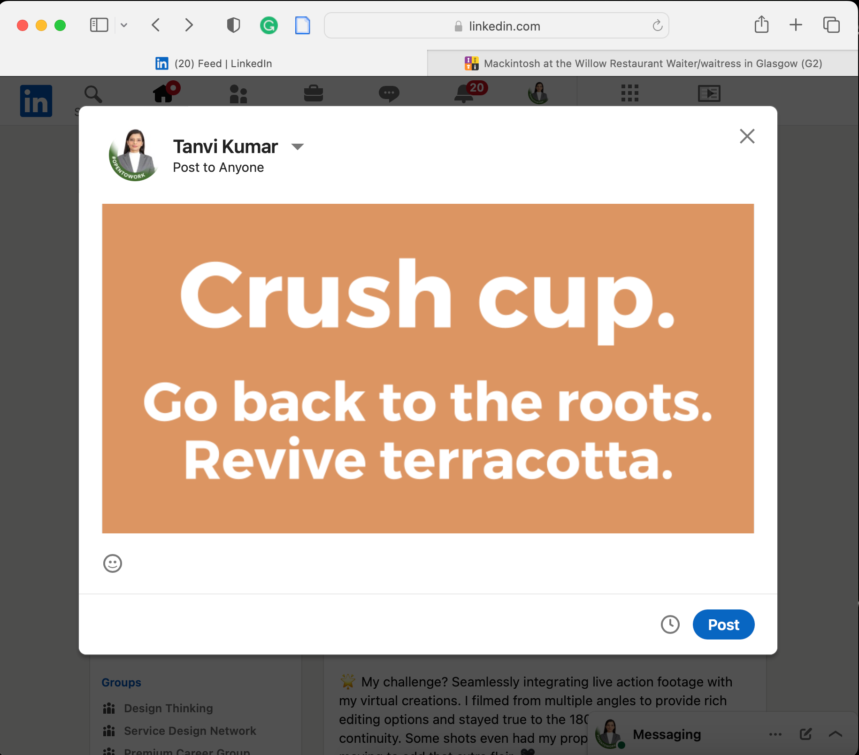
Task: Open the Safari Share icon
Action: click(761, 24)
